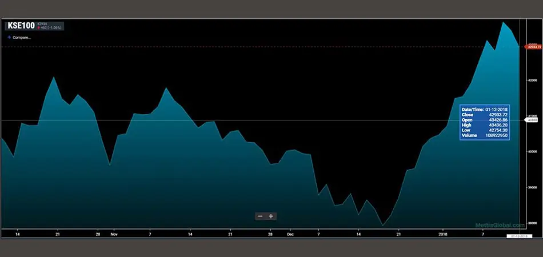Click the 42000 label on price axis
The image size is (543, 257).
click(x=533, y=81)
